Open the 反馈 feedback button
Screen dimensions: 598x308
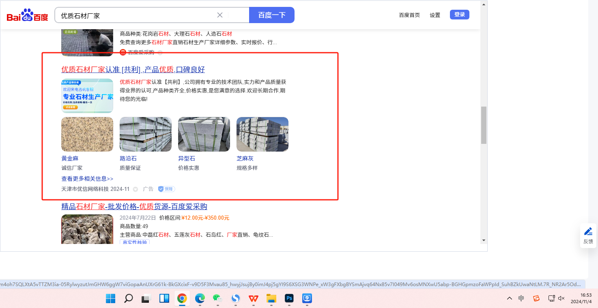pyautogui.click(x=588, y=235)
